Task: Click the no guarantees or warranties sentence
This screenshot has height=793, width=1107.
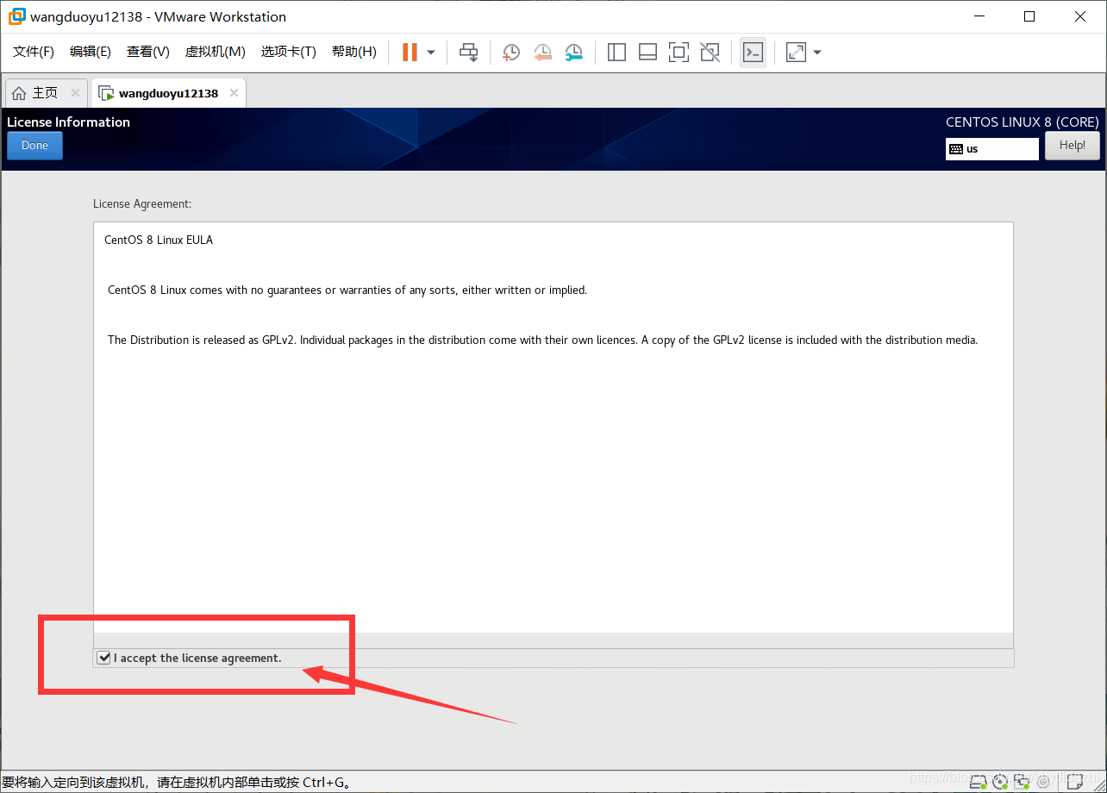Action: [347, 290]
